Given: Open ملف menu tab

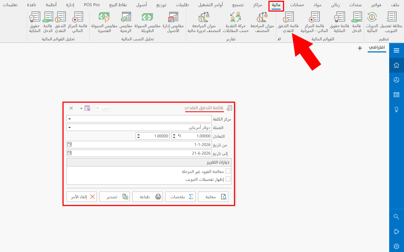Looking at the screenshot, I should tap(395, 5).
